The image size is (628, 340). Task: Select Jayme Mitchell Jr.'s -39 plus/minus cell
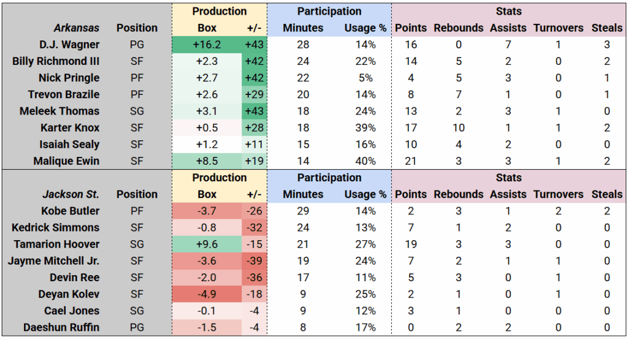[x=253, y=261]
